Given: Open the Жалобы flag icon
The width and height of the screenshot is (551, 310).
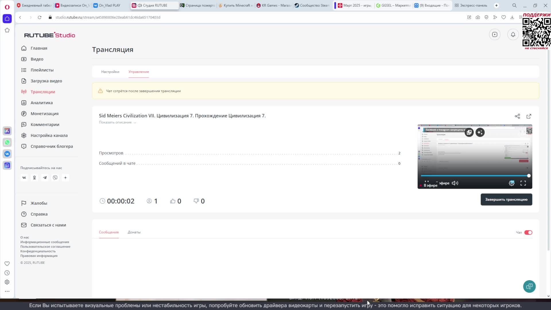Looking at the screenshot, I should pos(24,203).
